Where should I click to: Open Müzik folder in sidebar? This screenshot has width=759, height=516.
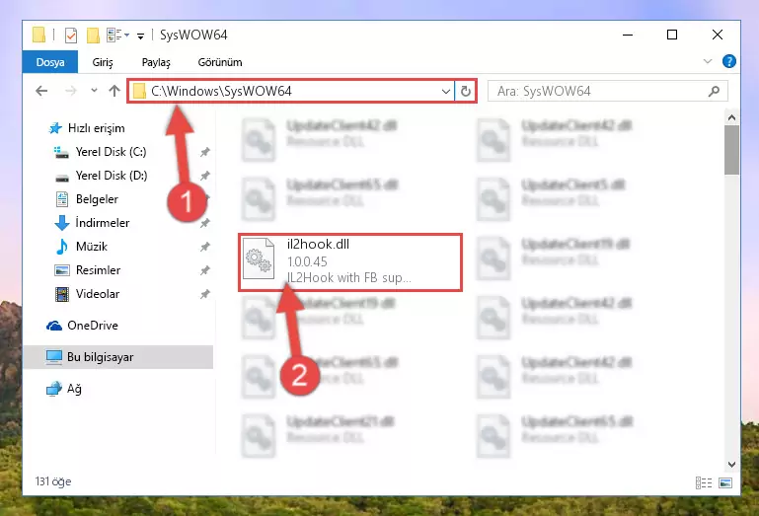91,247
